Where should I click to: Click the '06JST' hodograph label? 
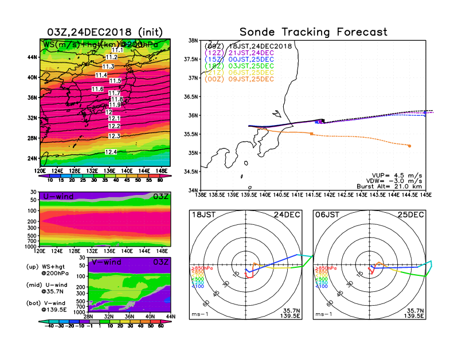(327, 214)
